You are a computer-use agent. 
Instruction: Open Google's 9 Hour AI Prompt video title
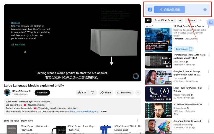(187, 73)
